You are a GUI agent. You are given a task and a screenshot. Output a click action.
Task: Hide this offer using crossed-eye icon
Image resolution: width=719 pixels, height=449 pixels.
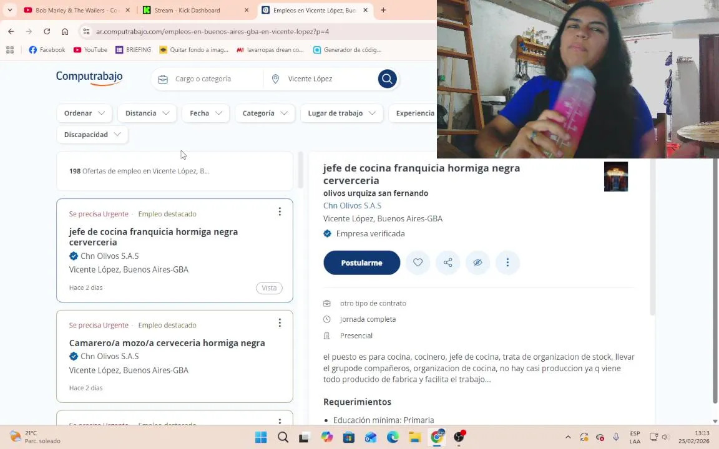tap(478, 263)
